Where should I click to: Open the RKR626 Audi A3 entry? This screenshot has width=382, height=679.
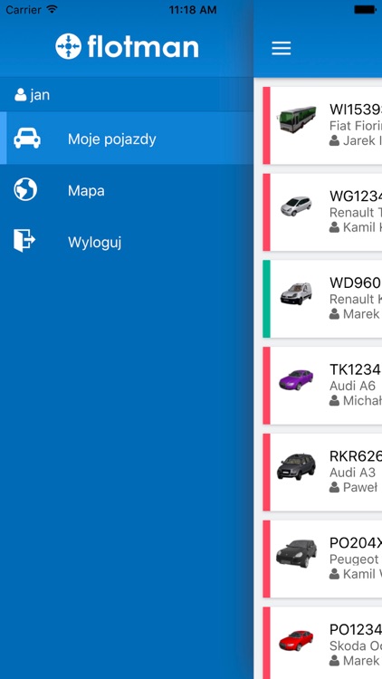point(322,472)
